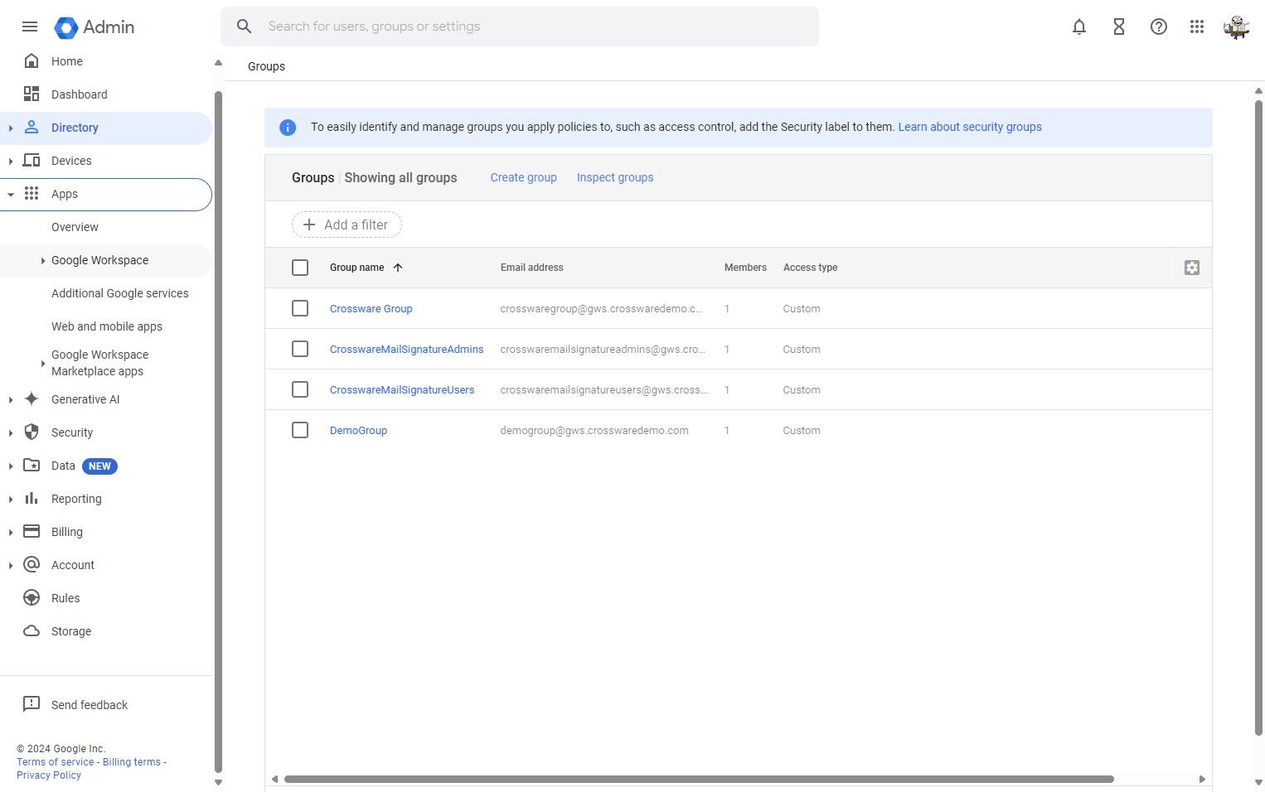Click the Google Admin logo
This screenshot has height=792, width=1265.
point(94,27)
